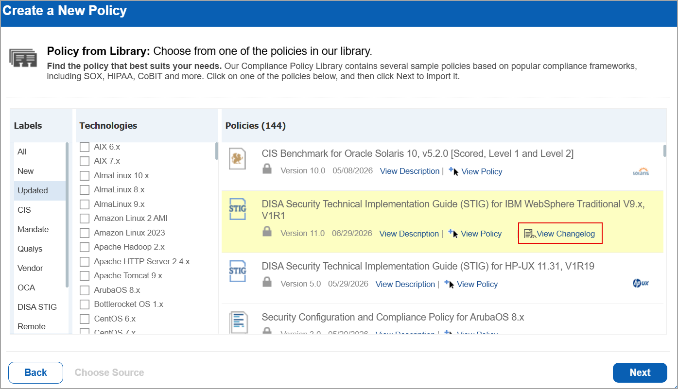Image resolution: width=678 pixels, height=389 pixels.
Task: Choose the Vendor label
Action: [39, 268]
